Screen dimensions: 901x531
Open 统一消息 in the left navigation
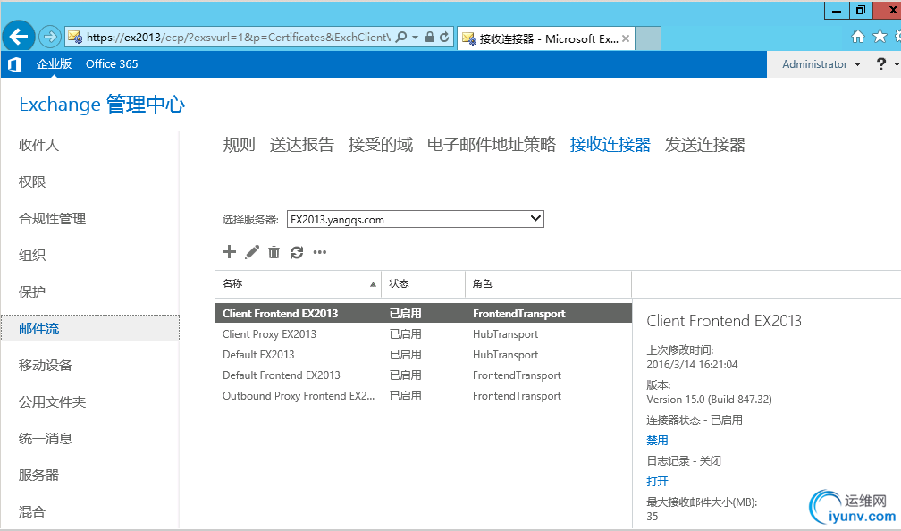[46, 438]
